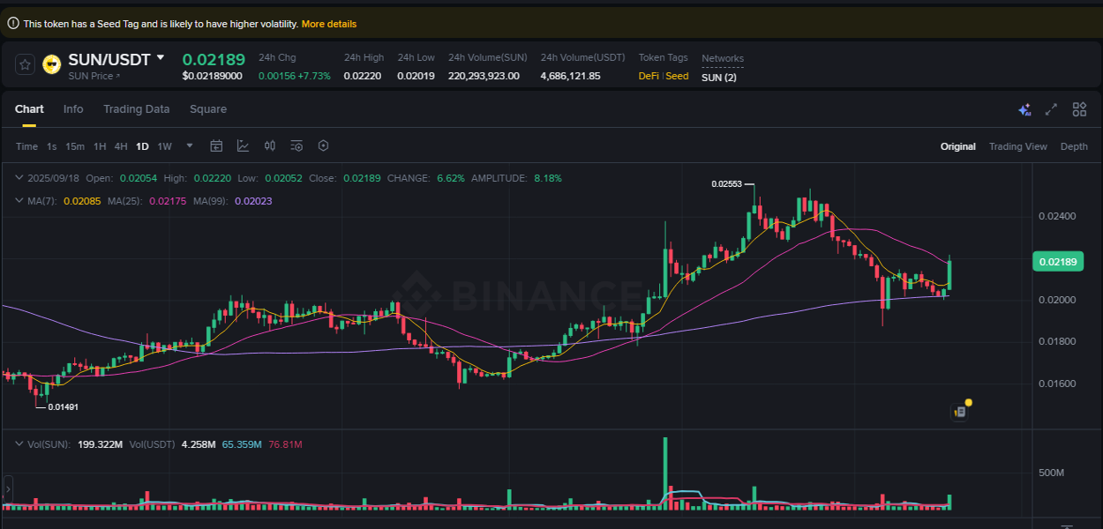
Task: Select the chart type icon
Action: coord(244,145)
